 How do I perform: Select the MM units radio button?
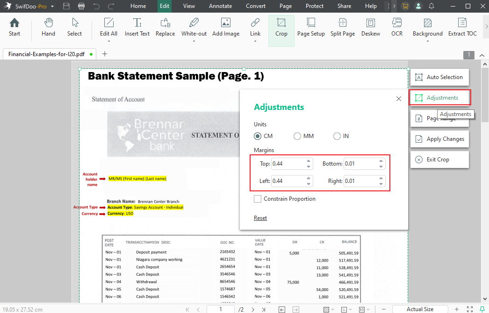[297, 136]
